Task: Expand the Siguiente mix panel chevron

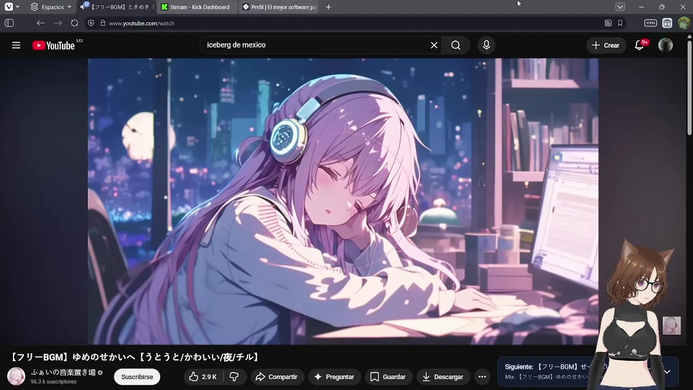Action: tap(667, 372)
